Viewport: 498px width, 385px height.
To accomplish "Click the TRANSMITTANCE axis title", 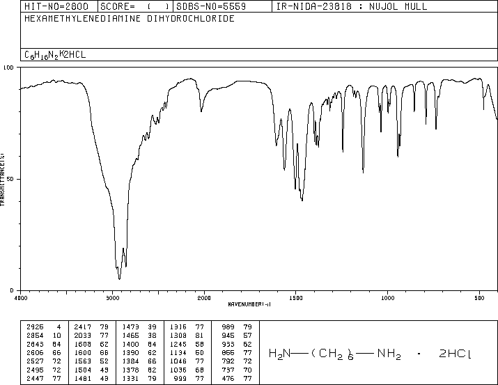I will click(x=2, y=180).
